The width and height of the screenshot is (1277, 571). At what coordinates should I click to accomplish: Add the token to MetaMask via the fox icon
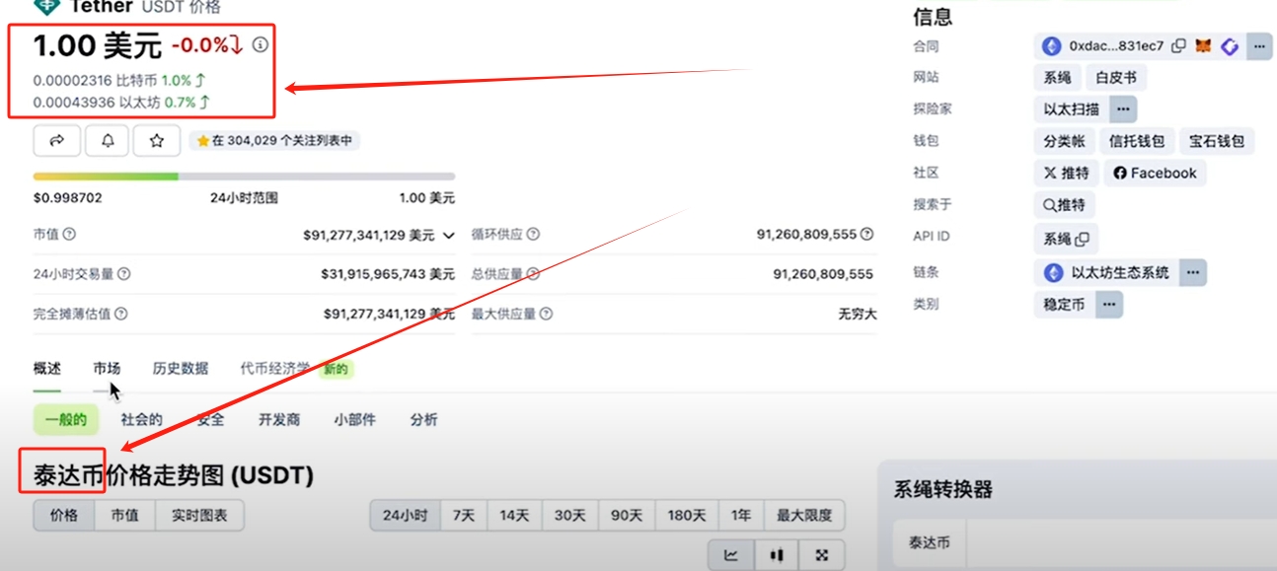1203,45
